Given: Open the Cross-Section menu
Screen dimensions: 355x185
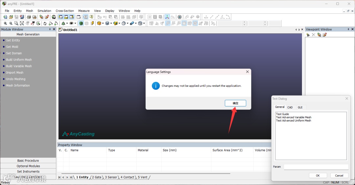Looking at the screenshot, I should pyautogui.click(x=65, y=10).
